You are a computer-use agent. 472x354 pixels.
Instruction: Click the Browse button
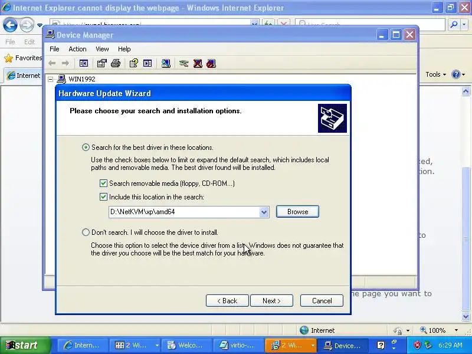click(297, 212)
